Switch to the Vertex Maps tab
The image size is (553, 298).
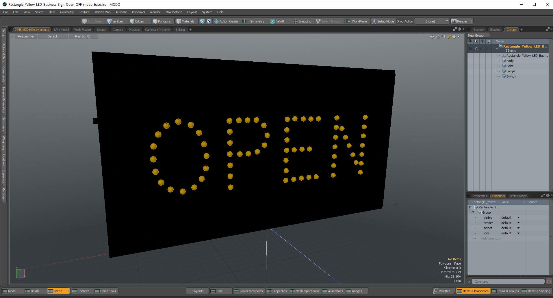coord(518,196)
